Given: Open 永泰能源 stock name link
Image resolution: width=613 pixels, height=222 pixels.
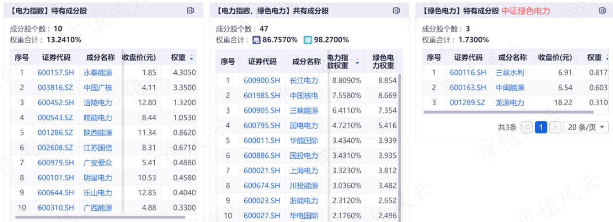Looking at the screenshot, I should coord(98,72).
